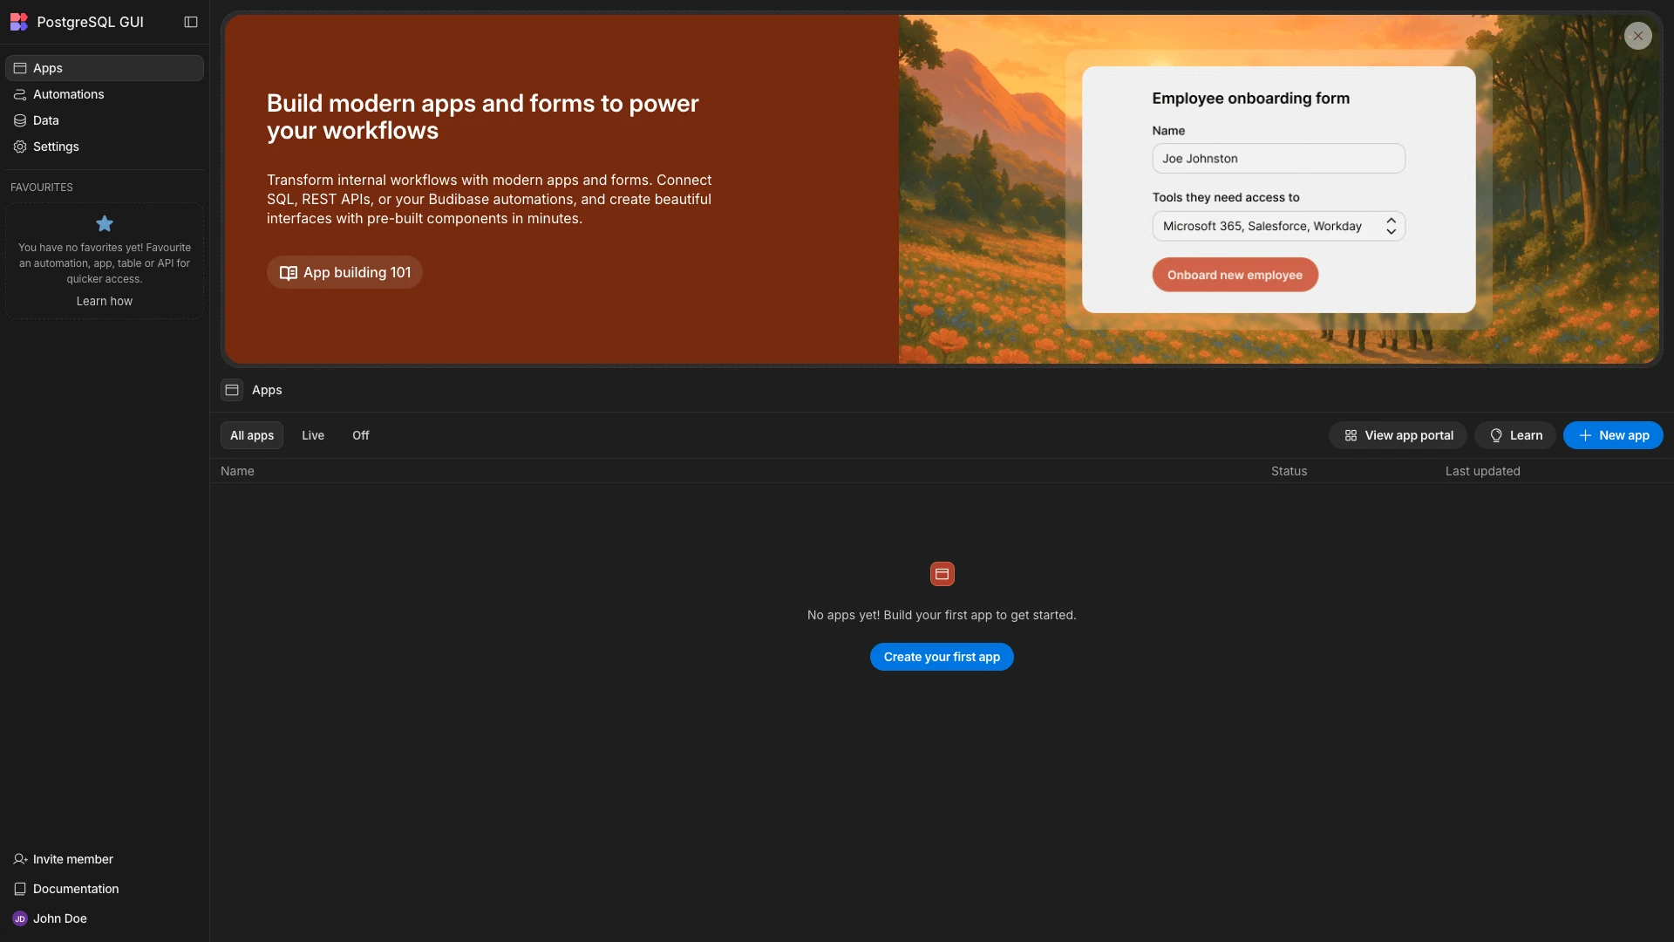Click the Budibase logo icon

(19, 22)
